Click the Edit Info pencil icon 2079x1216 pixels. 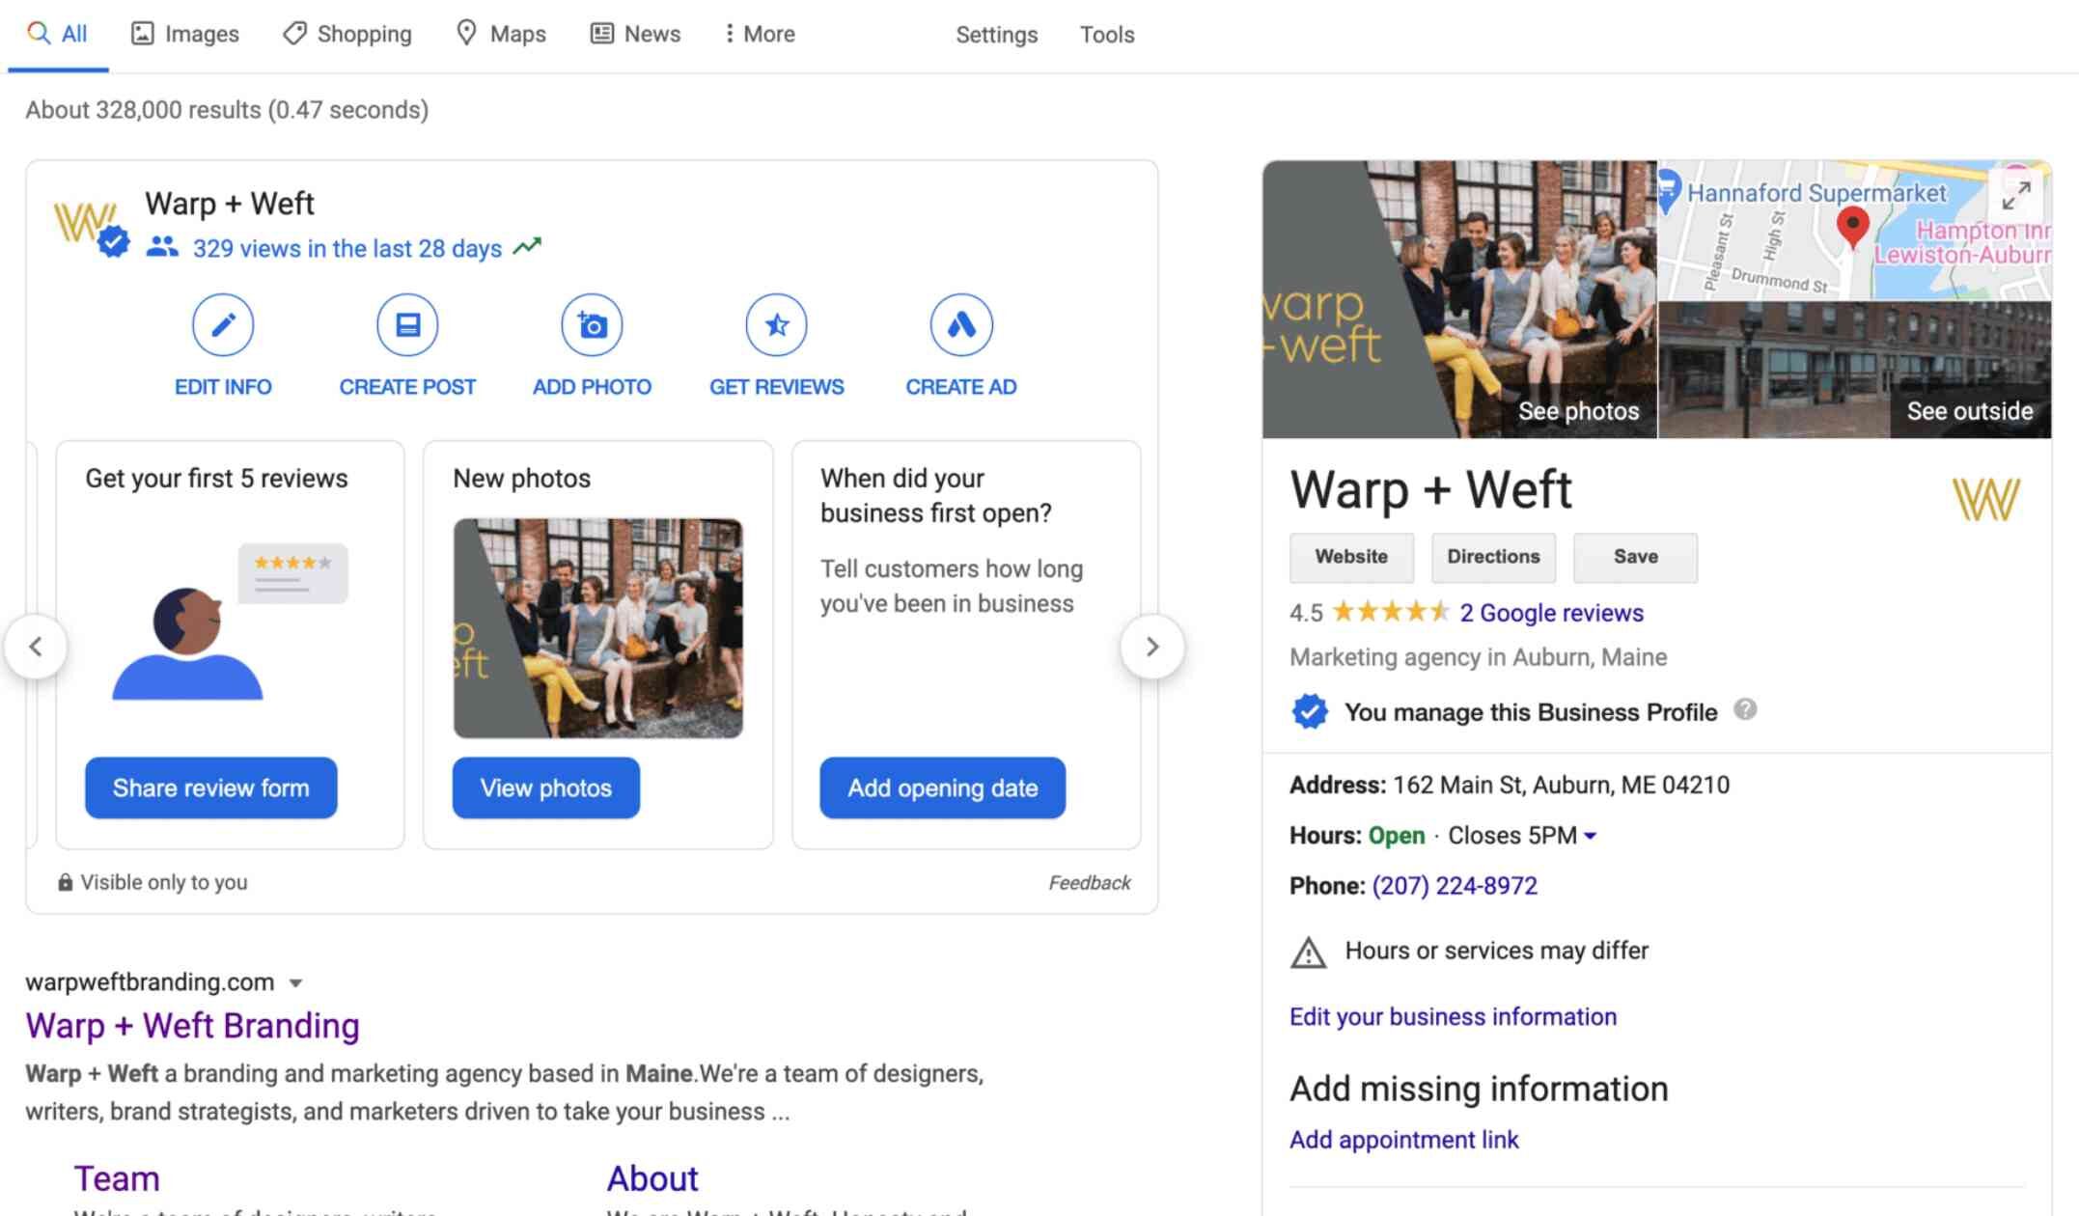pos(223,325)
